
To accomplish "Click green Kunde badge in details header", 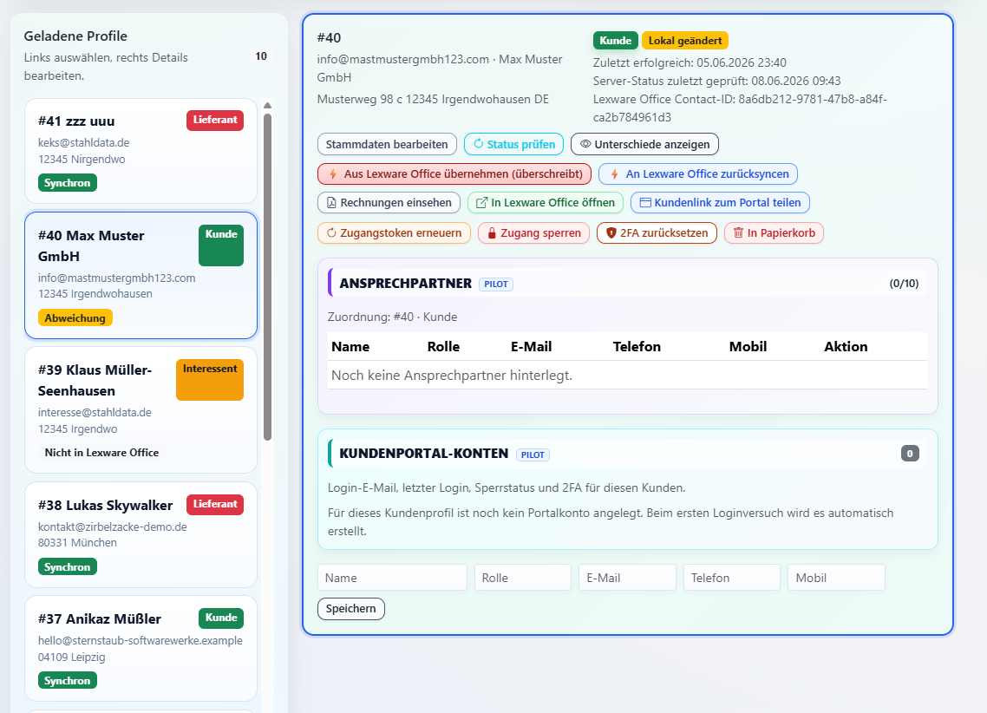I will point(615,40).
